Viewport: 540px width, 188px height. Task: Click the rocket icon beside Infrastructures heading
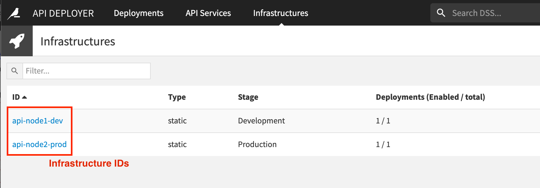[x=17, y=41]
